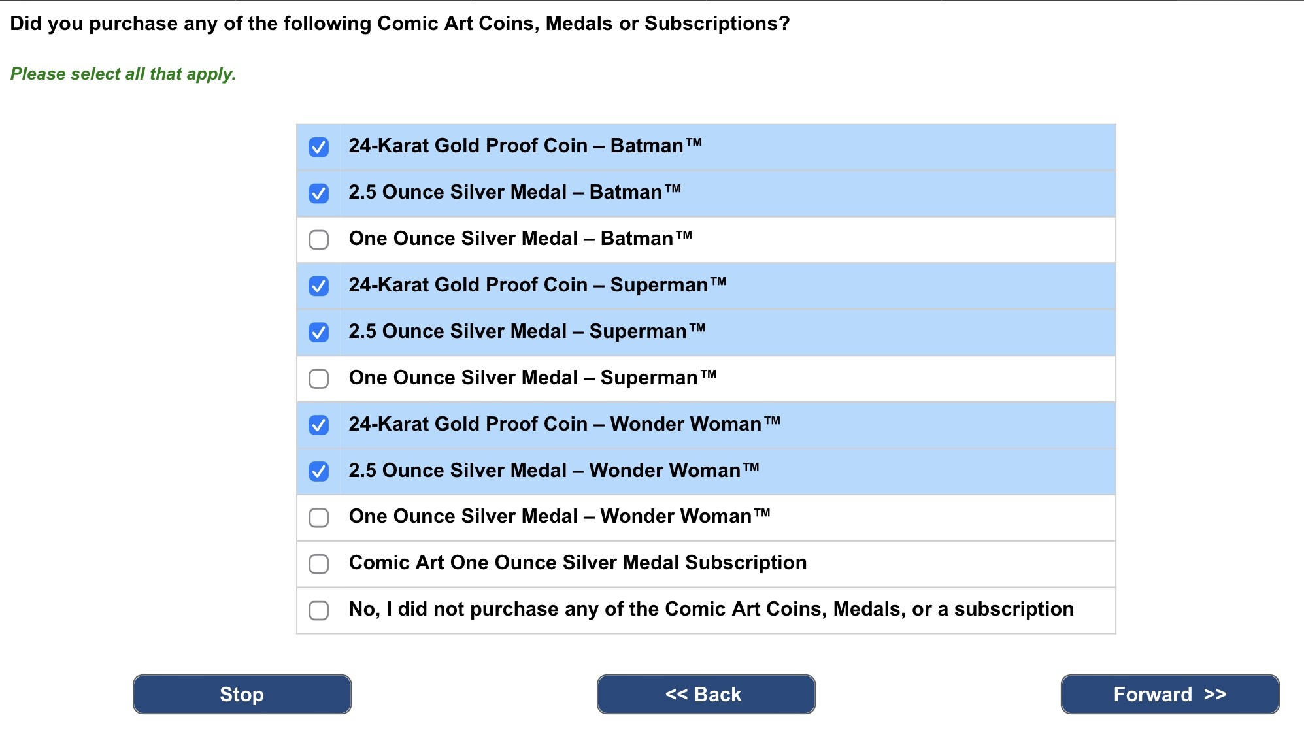
Task: Uncheck 2.5 Ounce Silver Medal Batman checkbox
Action: coord(318,193)
